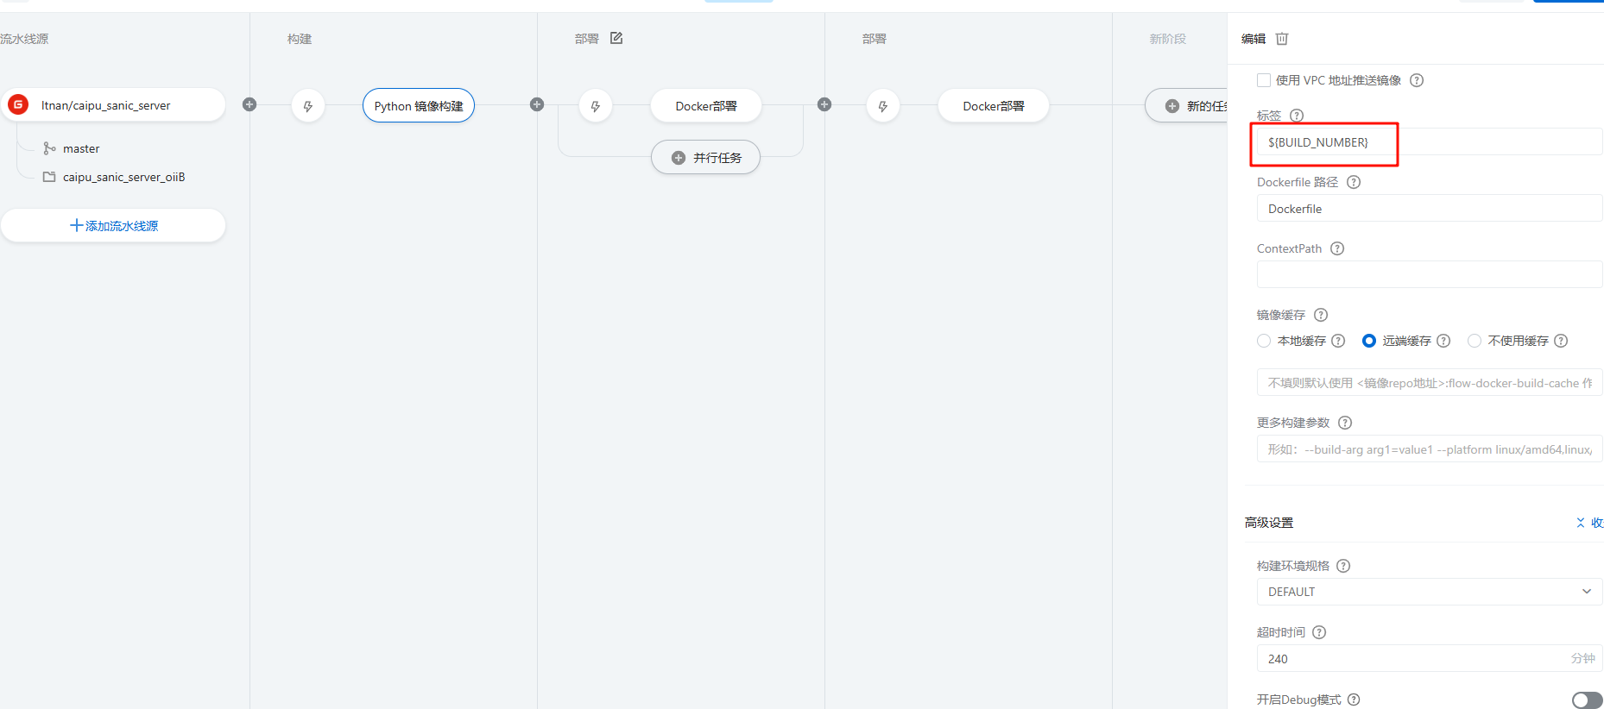
Task: Click the plus icon between the two 部署 stages
Action: 824,104
